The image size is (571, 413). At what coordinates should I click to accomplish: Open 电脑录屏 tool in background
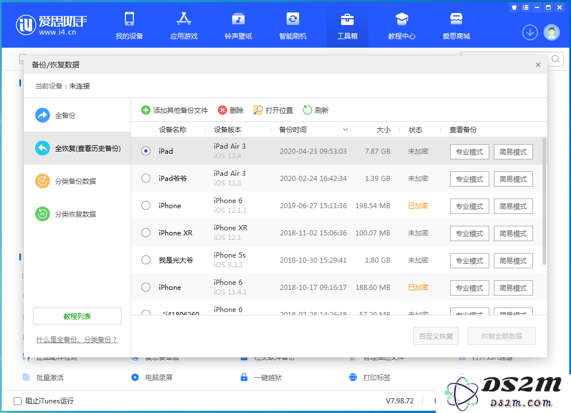coord(152,377)
